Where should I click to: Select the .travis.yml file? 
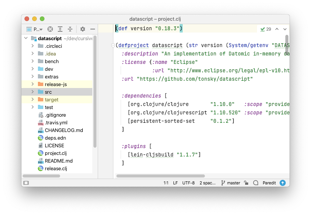56,123
